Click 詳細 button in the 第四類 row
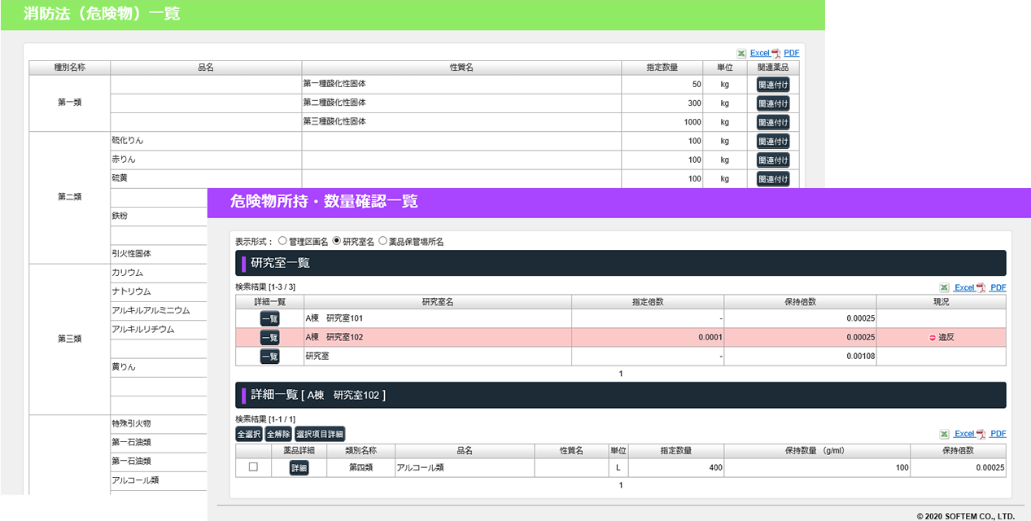This screenshot has width=1031, height=521. pyautogui.click(x=299, y=468)
